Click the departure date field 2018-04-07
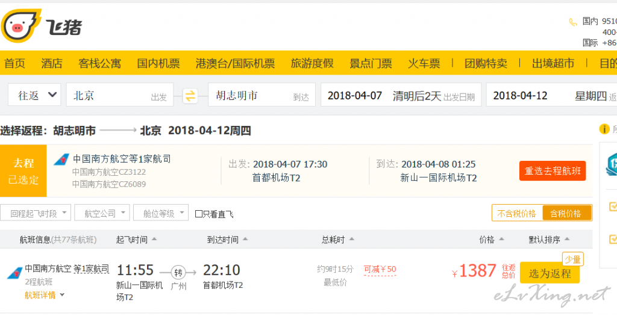 (401, 95)
